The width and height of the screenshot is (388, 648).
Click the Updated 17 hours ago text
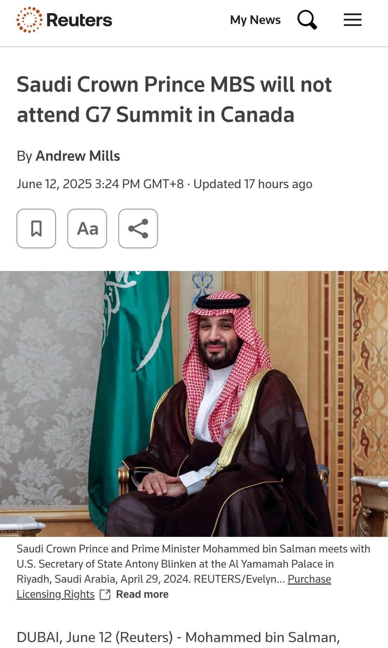(x=253, y=184)
